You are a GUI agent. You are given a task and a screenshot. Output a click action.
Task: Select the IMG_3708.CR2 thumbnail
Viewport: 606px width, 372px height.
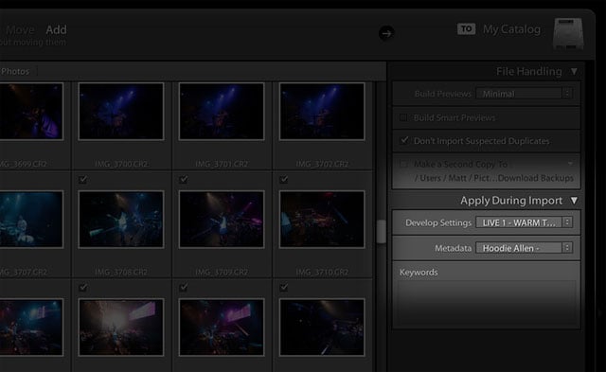click(x=121, y=219)
